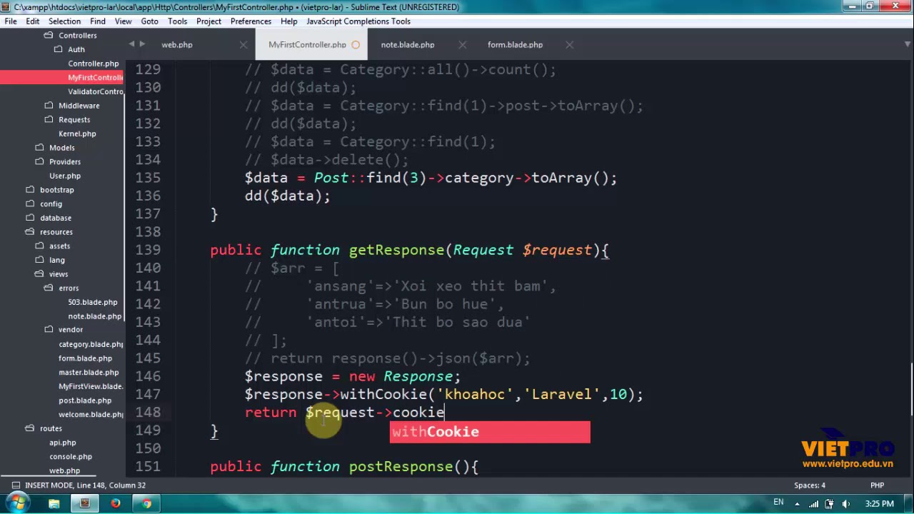Viewport: 914px width, 514px height.
Task: Open api.php in the sidebar
Action: pyautogui.click(x=63, y=443)
